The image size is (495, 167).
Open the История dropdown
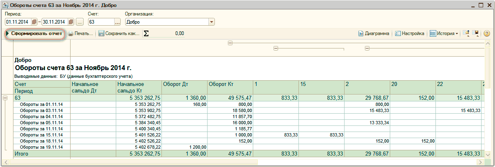(x=444, y=33)
